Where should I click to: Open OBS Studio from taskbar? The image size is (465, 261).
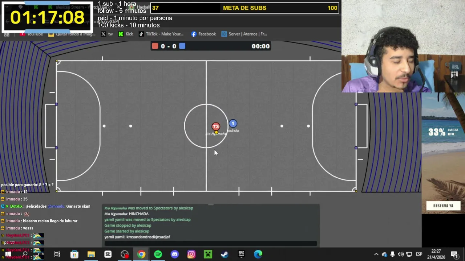[x=125, y=254]
